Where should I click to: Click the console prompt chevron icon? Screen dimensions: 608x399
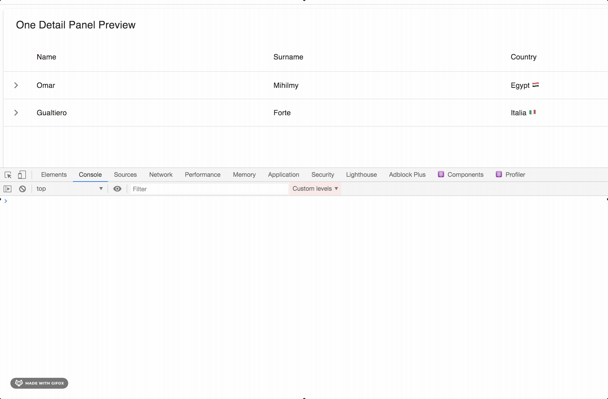coord(6,201)
